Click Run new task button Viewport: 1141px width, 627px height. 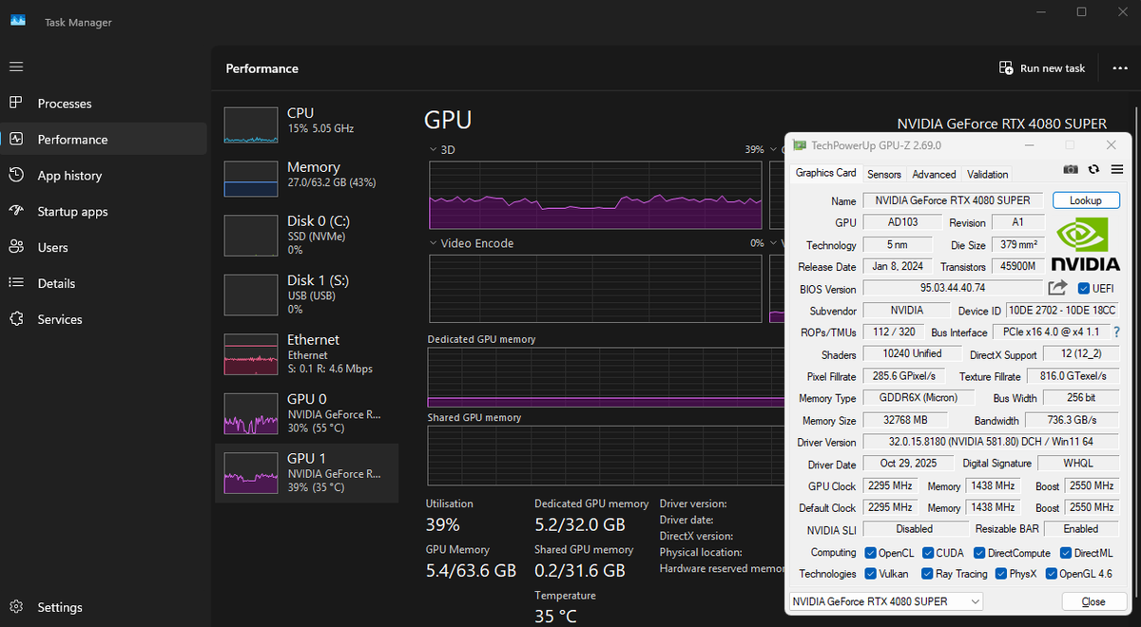(1042, 68)
